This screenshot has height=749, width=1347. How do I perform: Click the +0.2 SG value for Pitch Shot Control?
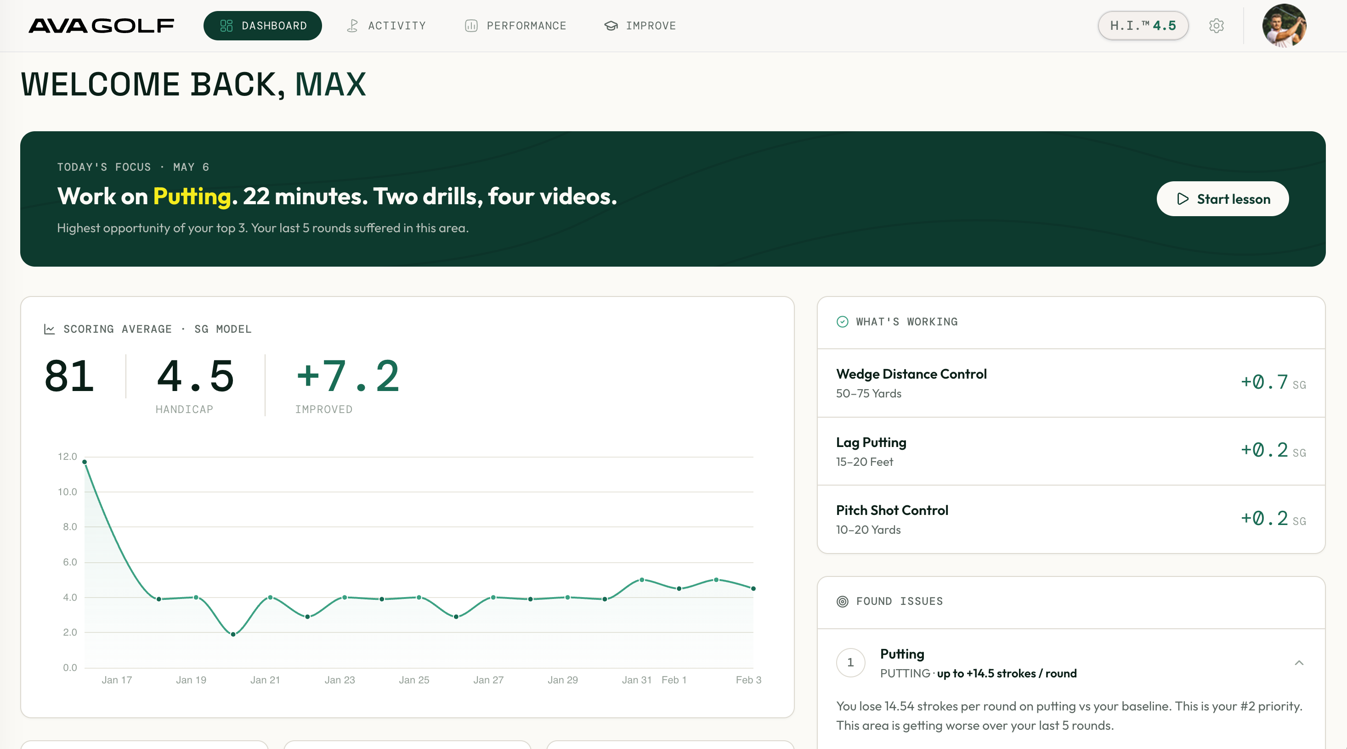(x=1273, y=519)
